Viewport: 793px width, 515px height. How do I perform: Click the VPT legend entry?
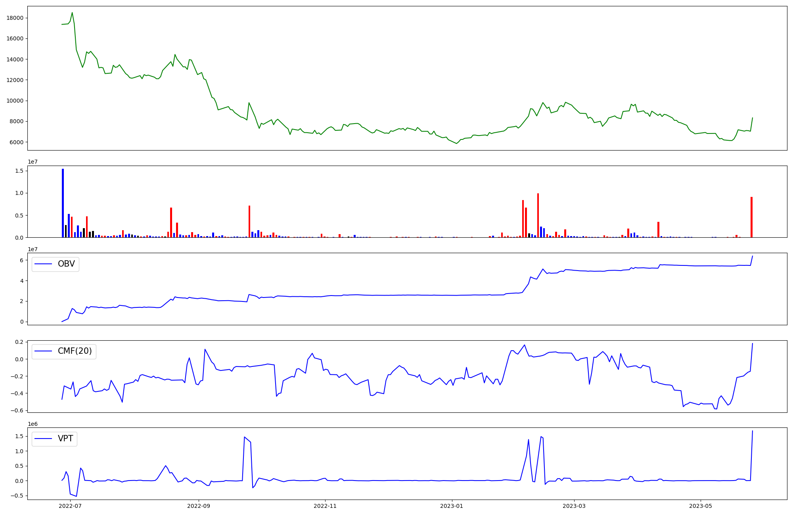pyautogui.click(x=65, y=439)
